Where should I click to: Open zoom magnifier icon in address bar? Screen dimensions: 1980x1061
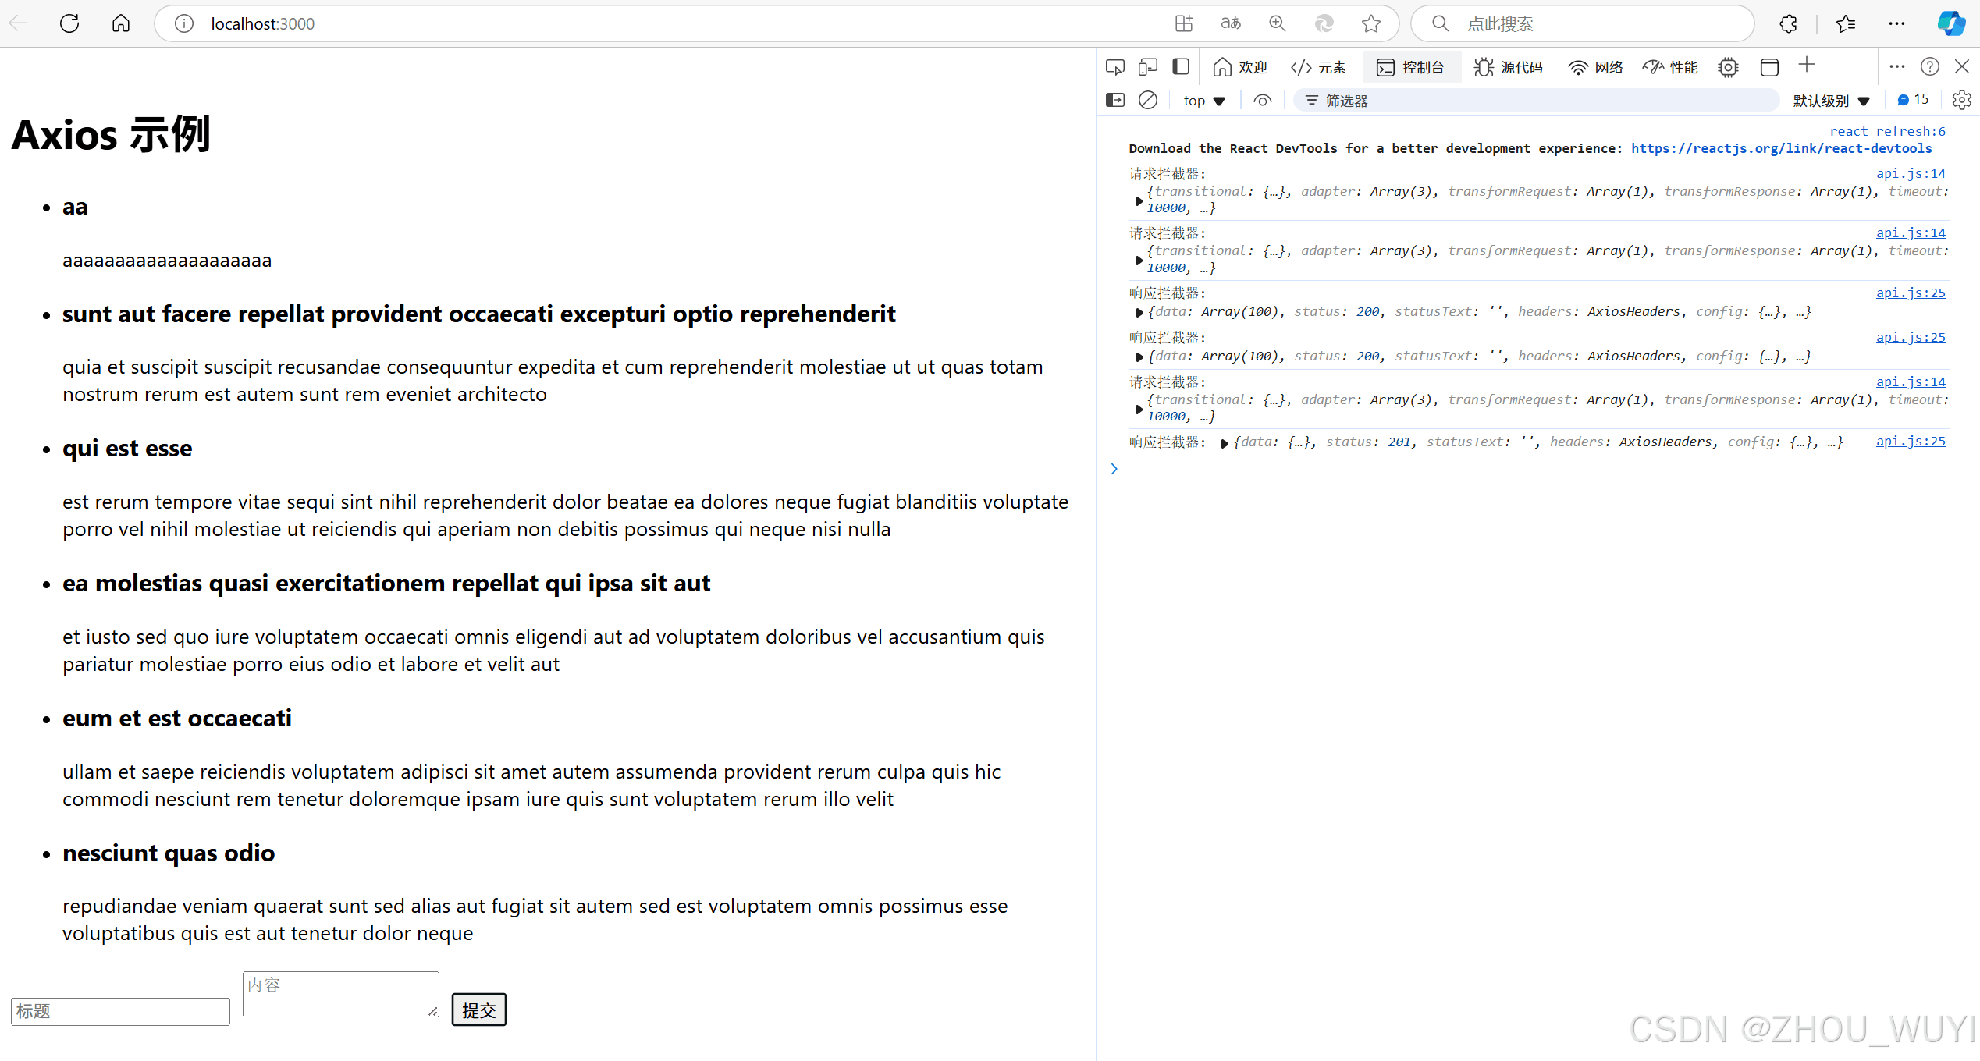pyautogui.click(x=1278, y=23)
